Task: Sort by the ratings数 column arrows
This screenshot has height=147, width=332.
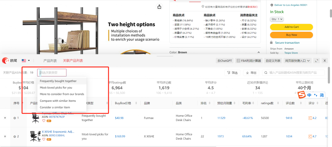Action: [x=278, y=103]
